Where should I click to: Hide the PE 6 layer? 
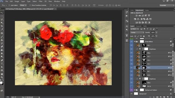(x=132, y=68)
